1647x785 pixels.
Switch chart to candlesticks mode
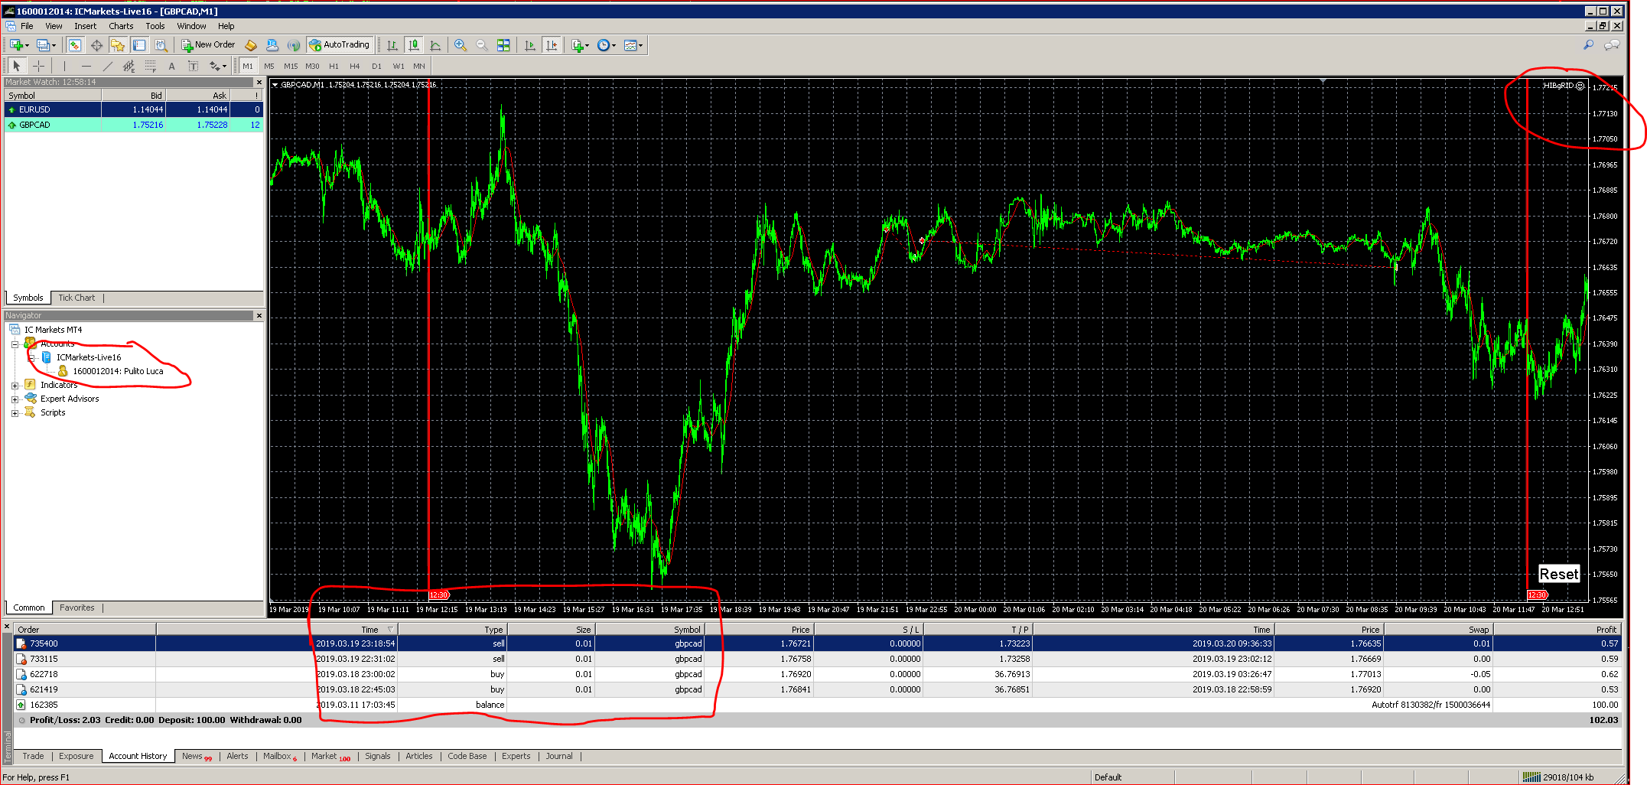coord(414,45)
